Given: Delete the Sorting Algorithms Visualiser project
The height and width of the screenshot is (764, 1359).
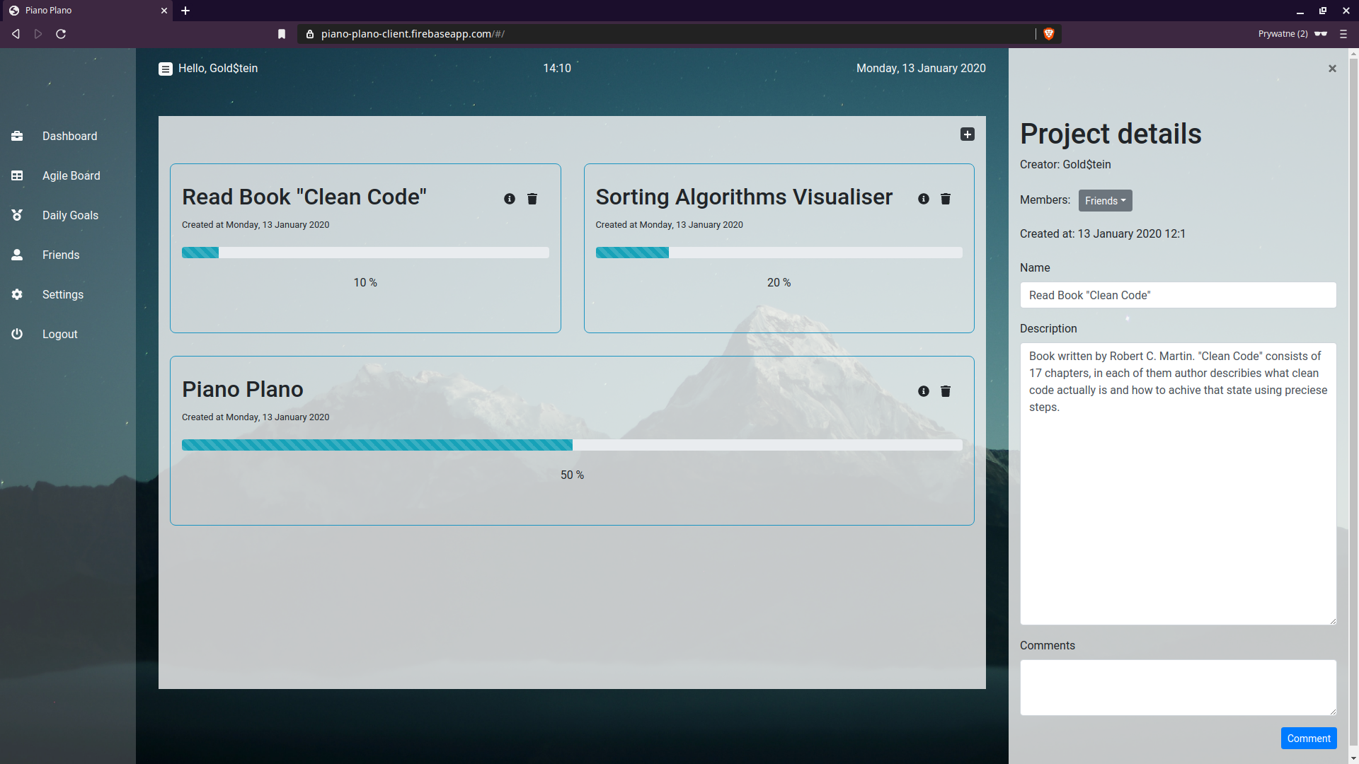Looking at the screenshot, I should click(x=946, y=199).
